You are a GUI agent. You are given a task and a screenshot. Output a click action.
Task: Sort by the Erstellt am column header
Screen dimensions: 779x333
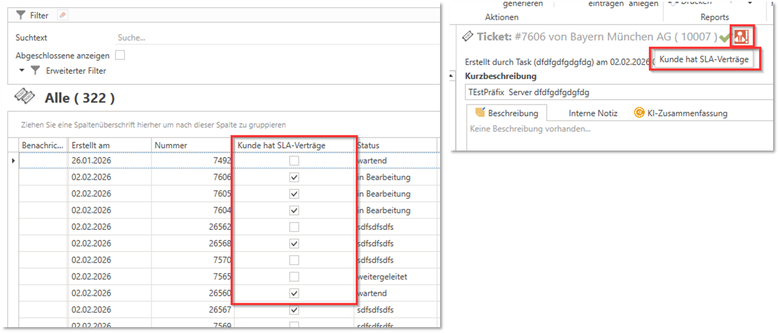pos(110,145)
